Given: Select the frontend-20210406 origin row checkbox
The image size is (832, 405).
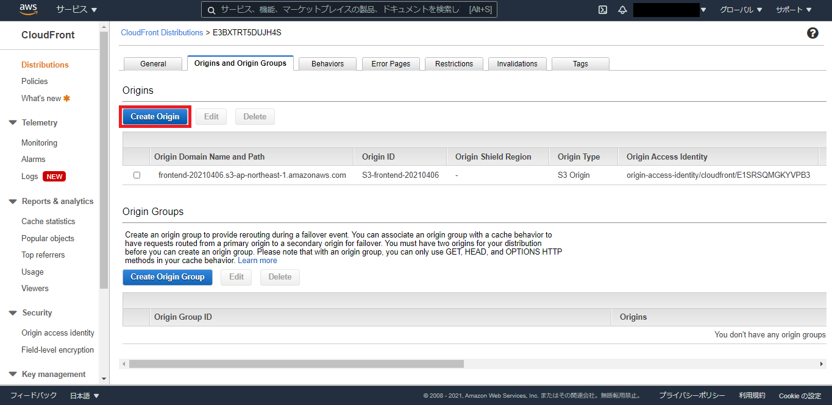Looking at the screenshot, I should 137,175.
